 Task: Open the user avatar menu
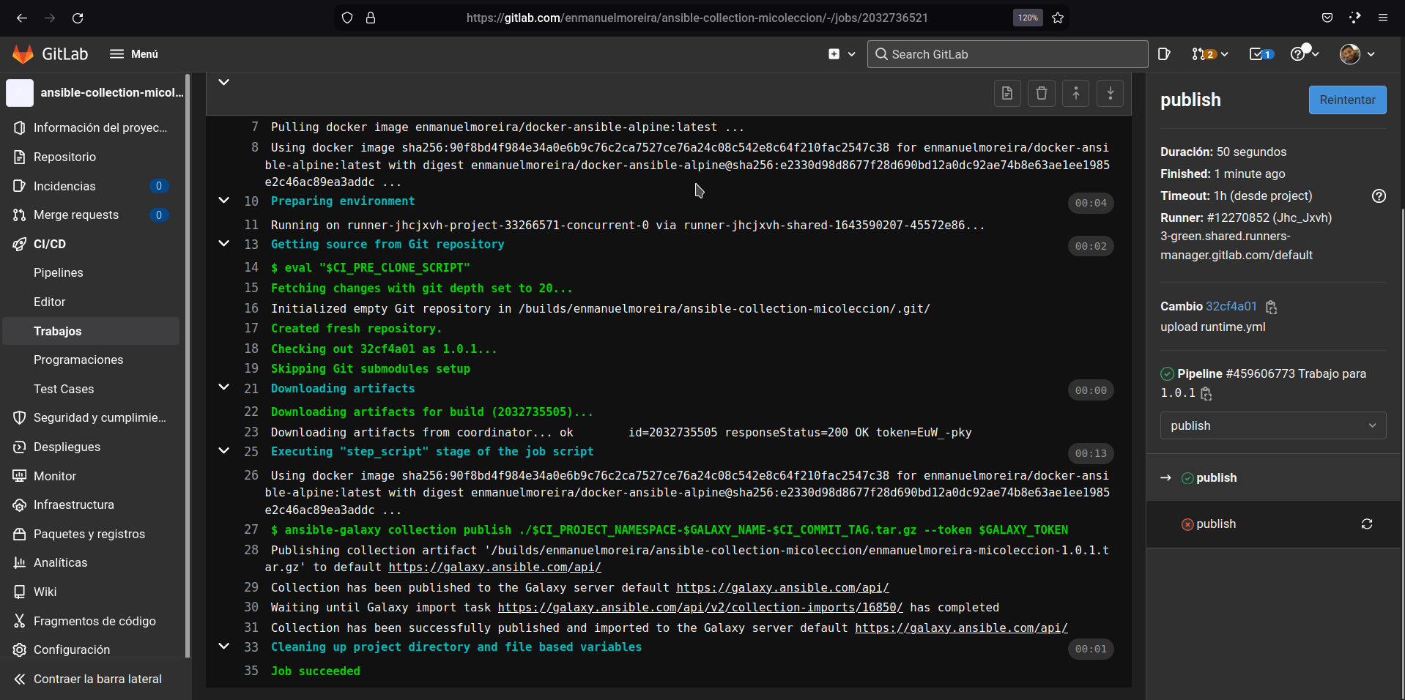click(1357, 54)
